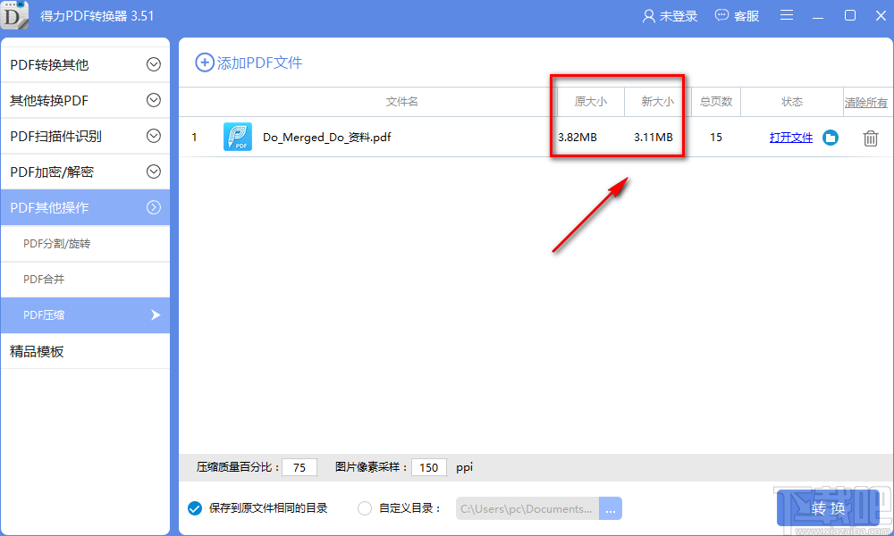Click the PDF file type icon
The width and height of the screenshot is (894, 536).
click(x=237, y=137)
